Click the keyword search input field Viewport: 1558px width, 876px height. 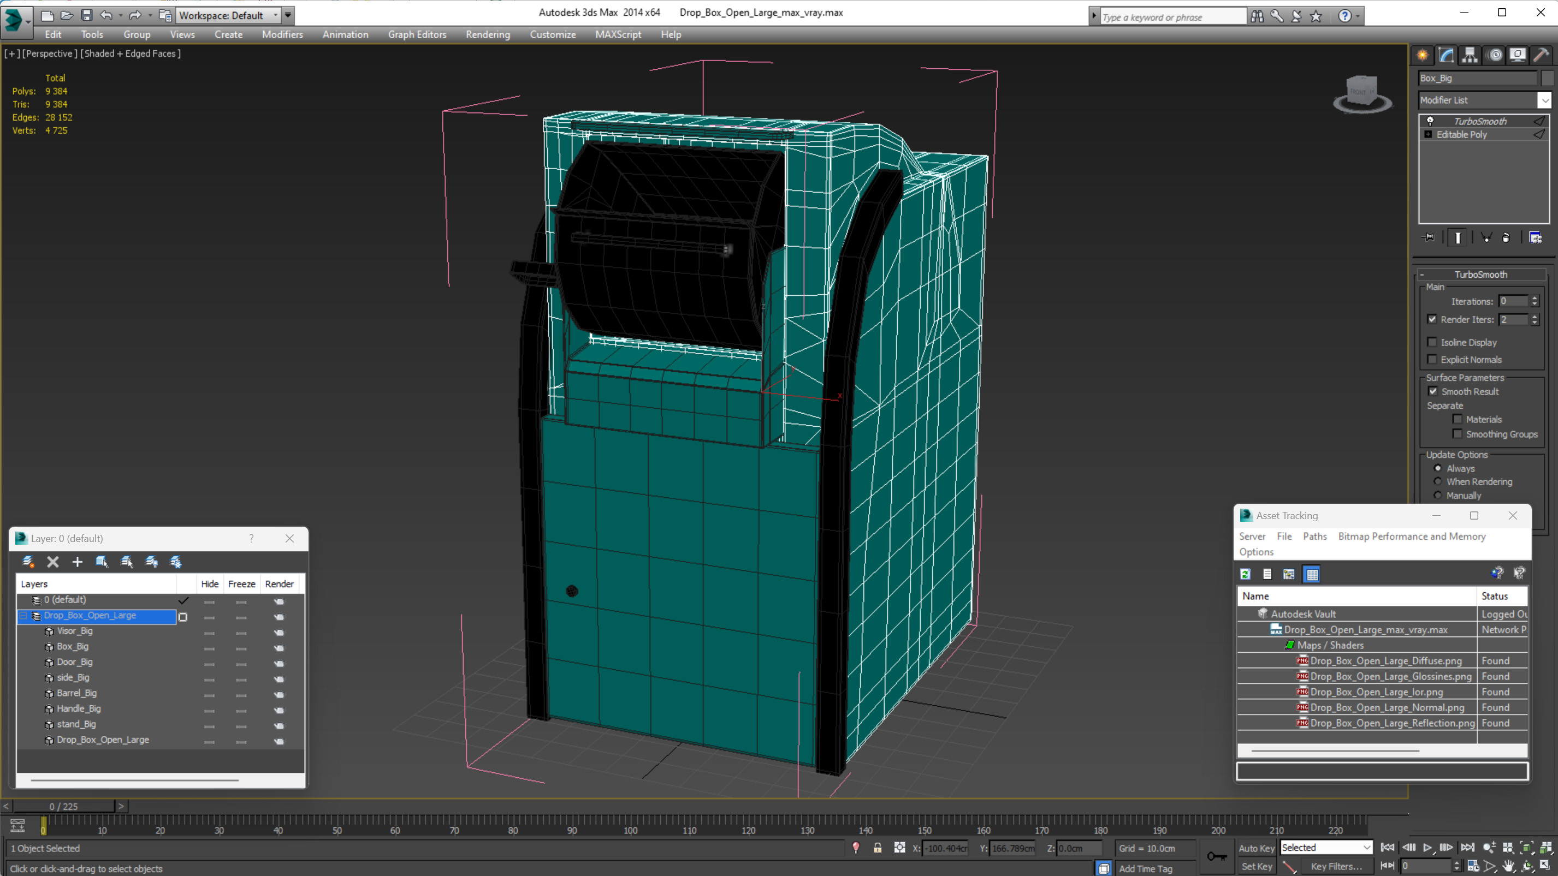tap(1173, 17)
